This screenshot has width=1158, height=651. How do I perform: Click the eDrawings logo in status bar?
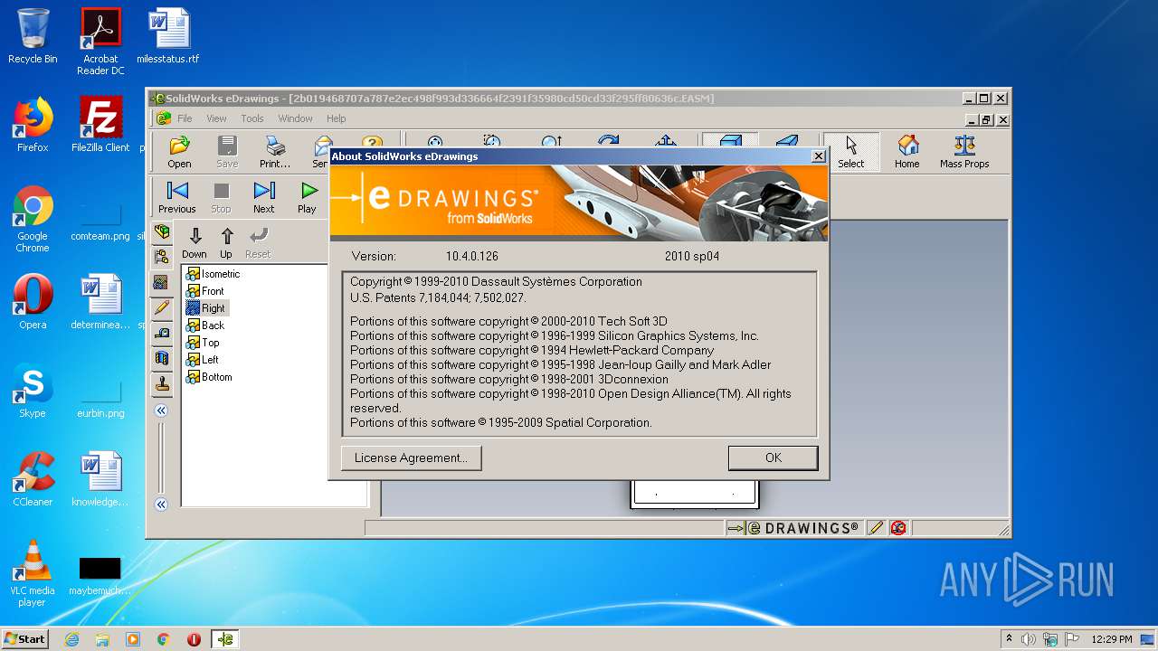pyautogui.click(x=793, y=528)
